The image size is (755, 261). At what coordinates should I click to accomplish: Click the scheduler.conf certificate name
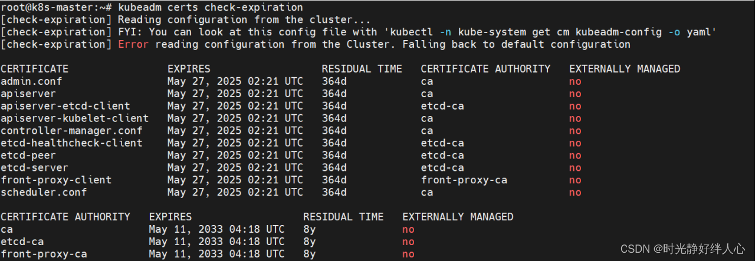[44, 193]
